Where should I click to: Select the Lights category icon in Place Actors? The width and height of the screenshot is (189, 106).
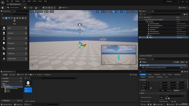pos(9,18)
